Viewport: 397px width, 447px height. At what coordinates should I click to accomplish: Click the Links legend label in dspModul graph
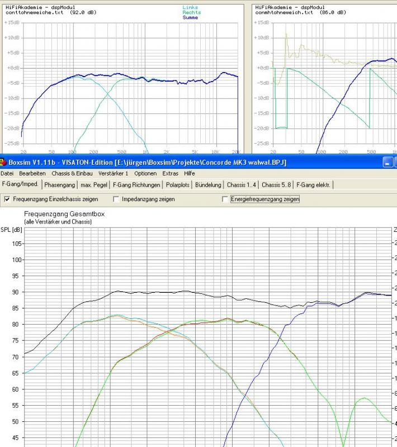190,7
